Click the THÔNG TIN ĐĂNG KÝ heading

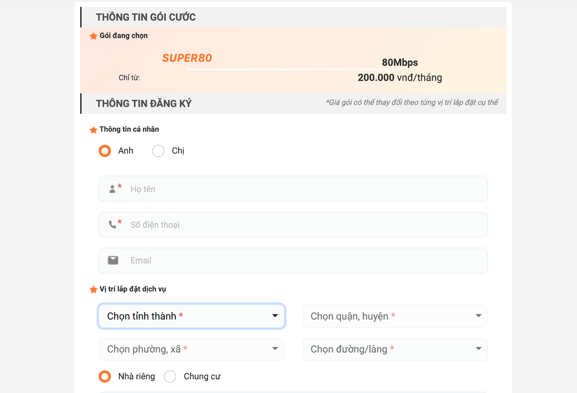(144, 104)
